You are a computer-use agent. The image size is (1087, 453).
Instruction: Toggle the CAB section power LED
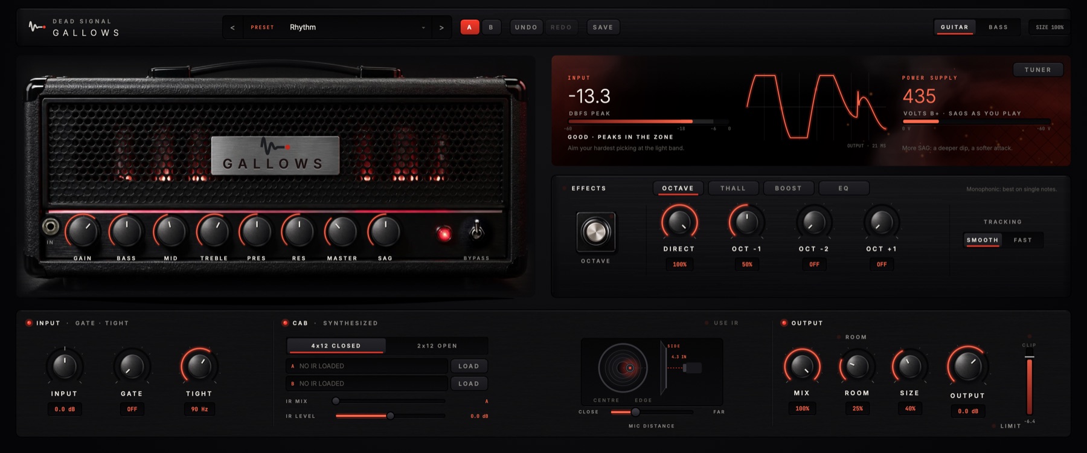point(285,323)
